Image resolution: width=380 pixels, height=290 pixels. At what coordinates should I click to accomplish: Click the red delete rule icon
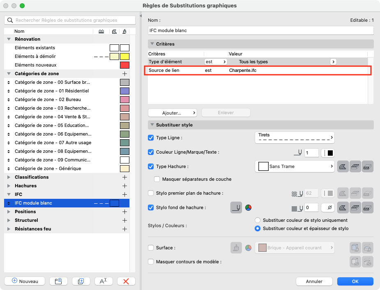click(126, 281)
